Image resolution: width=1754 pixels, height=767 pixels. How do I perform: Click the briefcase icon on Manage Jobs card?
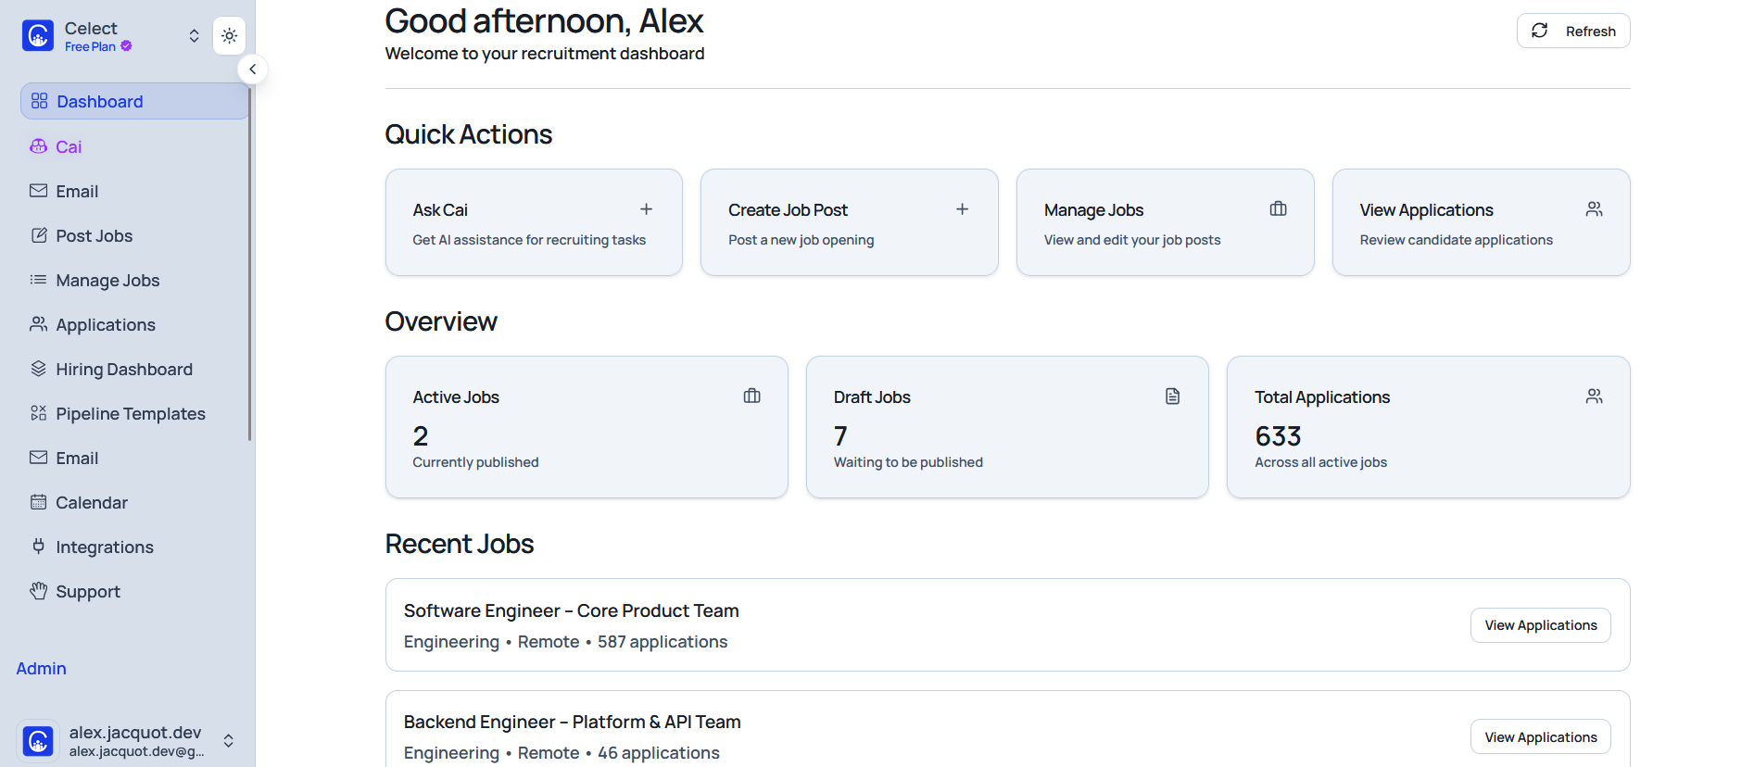[x=1278, y=209]
